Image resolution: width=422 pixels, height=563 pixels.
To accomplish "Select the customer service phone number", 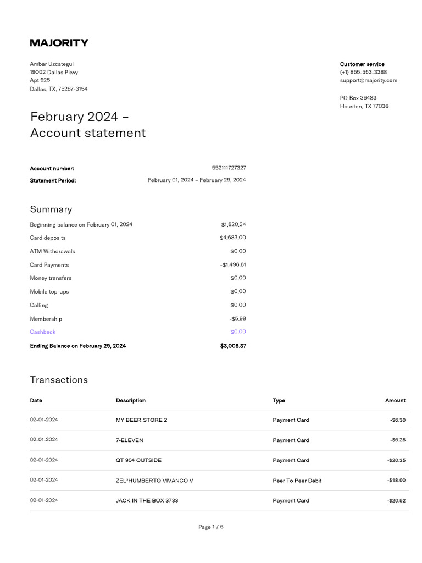I will coord(363,72).
